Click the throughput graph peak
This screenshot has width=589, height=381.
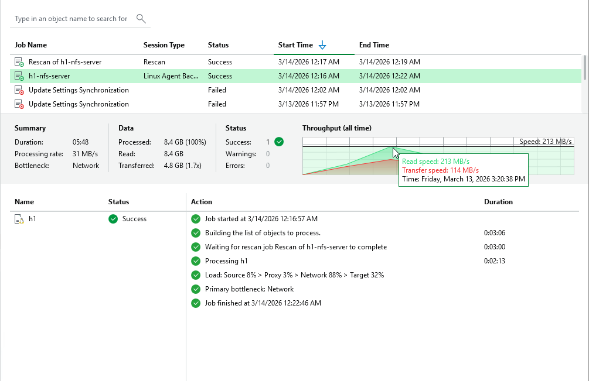pyautogui.click(x=391, y=147)
